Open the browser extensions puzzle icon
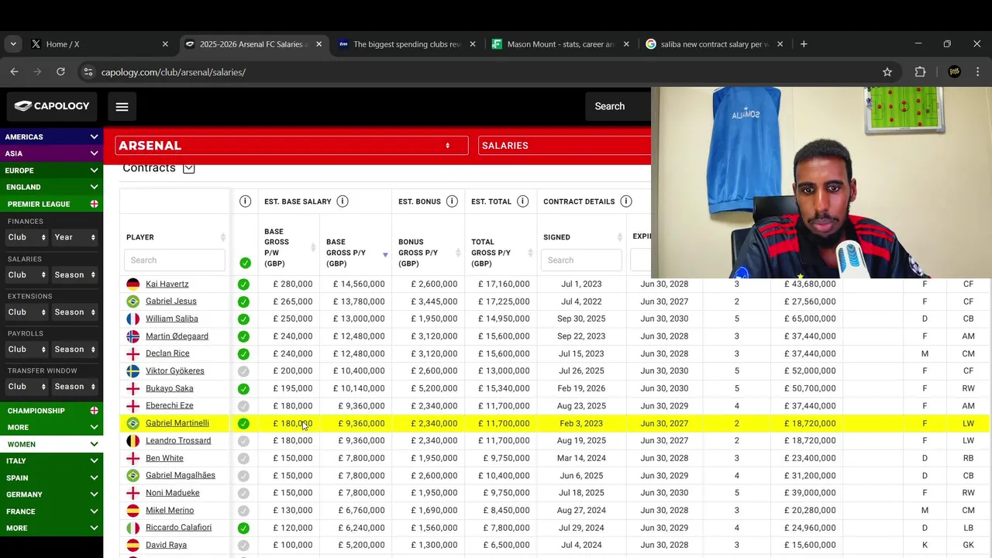The height and width of the screenshot is (558, 992). point(920,72)
